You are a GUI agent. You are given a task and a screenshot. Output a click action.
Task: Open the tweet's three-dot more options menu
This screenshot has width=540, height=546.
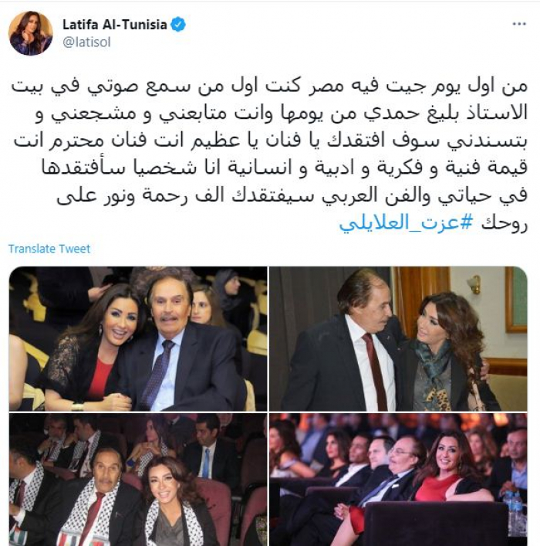pos(518,24)
